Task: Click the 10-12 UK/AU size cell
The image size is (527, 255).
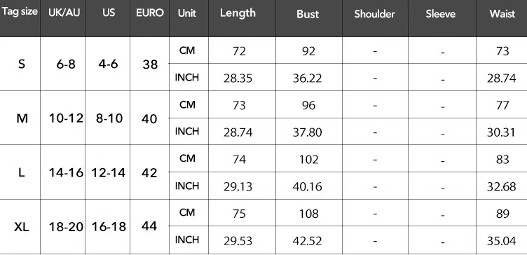Action: (x=66, y=118)
